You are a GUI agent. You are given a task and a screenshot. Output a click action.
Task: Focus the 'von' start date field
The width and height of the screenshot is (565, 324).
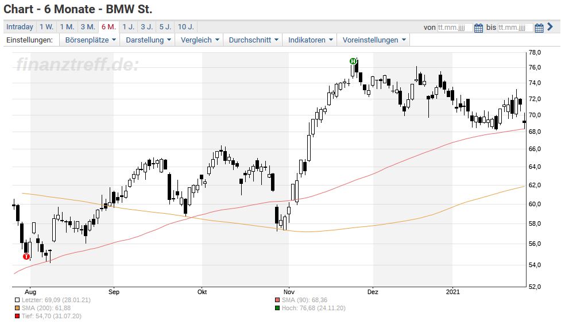pos(455,28)
